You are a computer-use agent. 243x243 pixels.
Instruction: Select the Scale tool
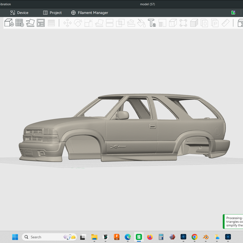(89, 23)
